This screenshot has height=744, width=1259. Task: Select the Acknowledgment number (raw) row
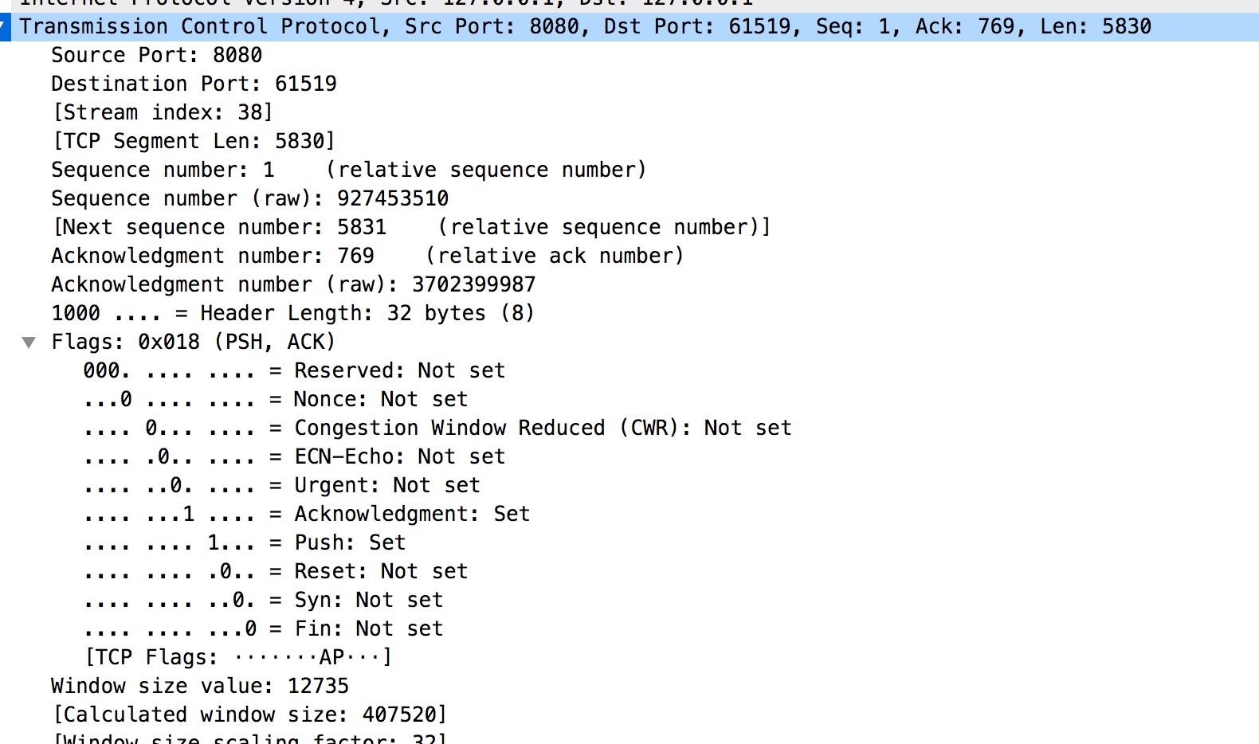(293, 285)
